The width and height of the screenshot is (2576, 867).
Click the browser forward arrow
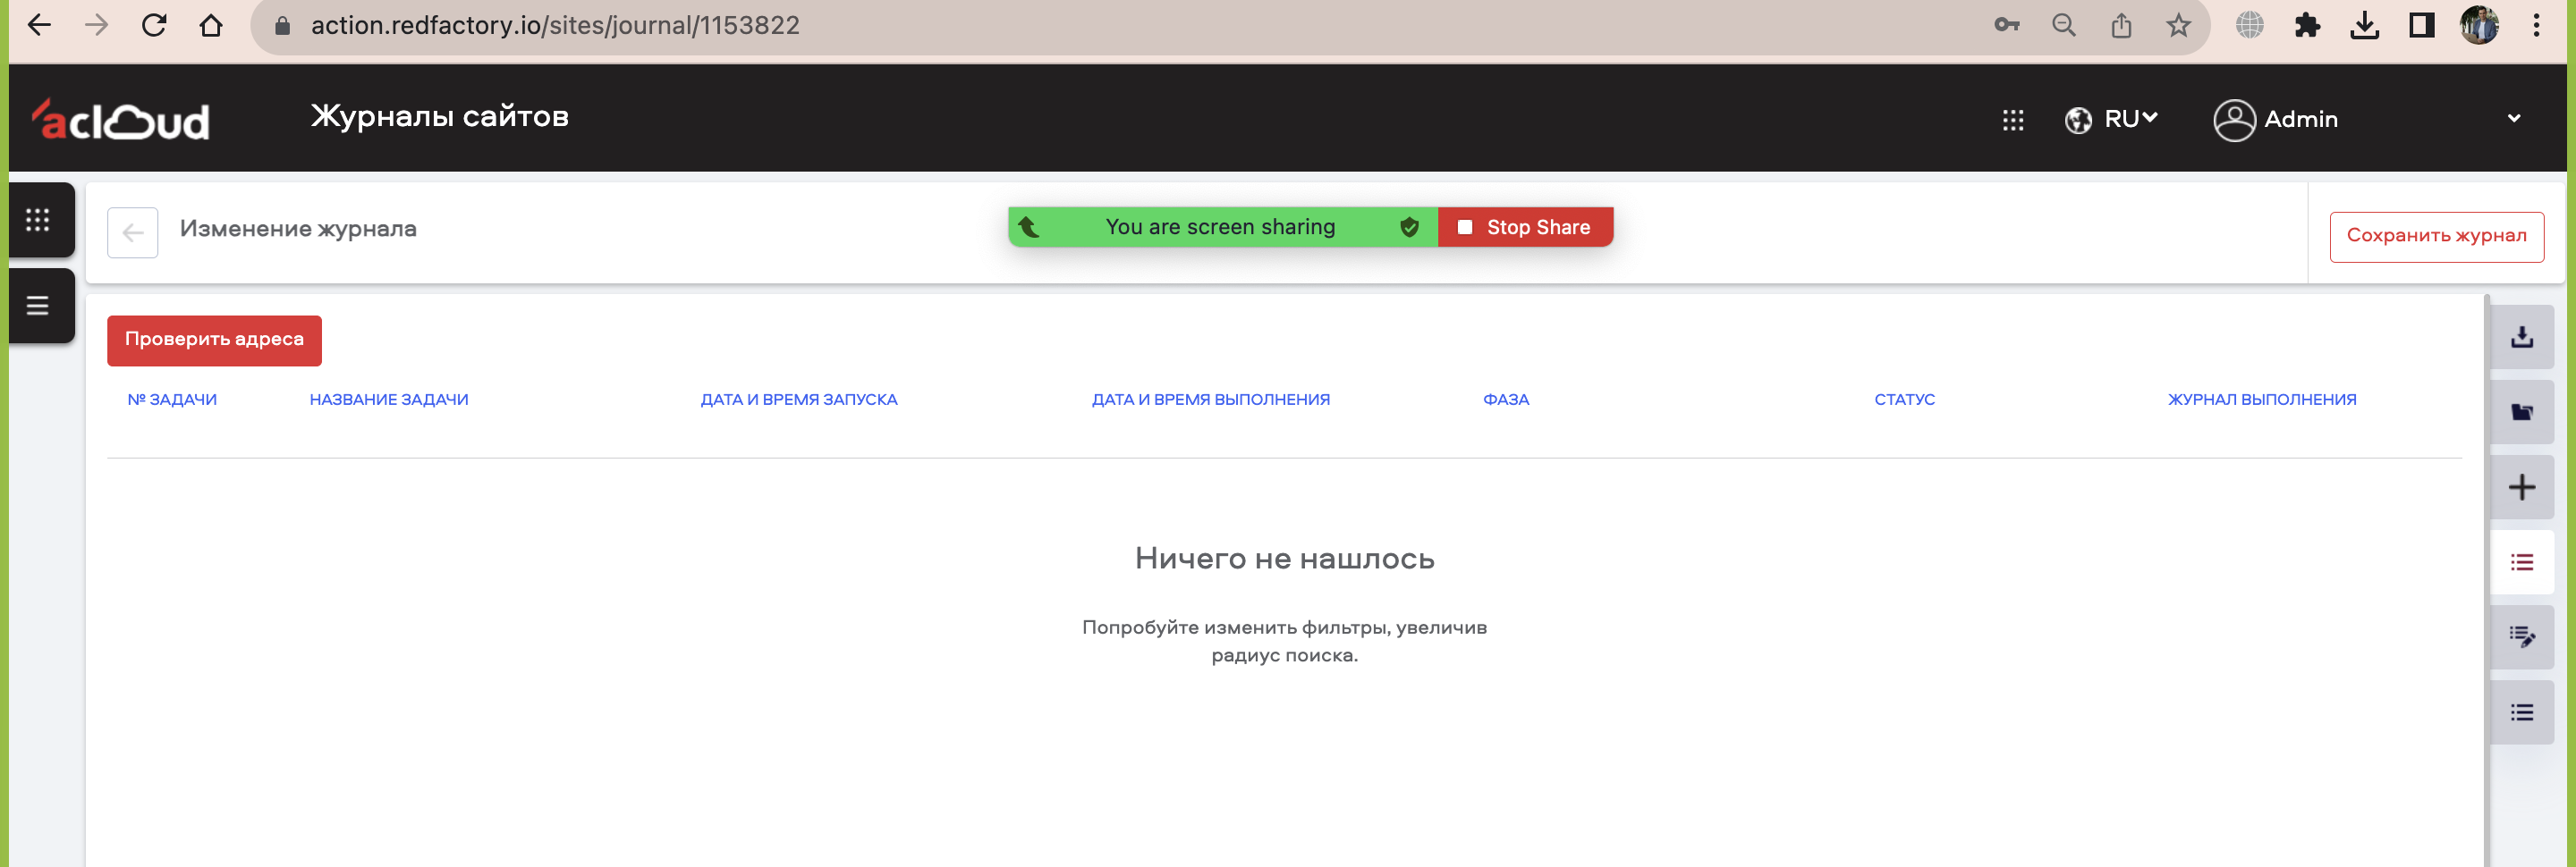pos(97,25)
